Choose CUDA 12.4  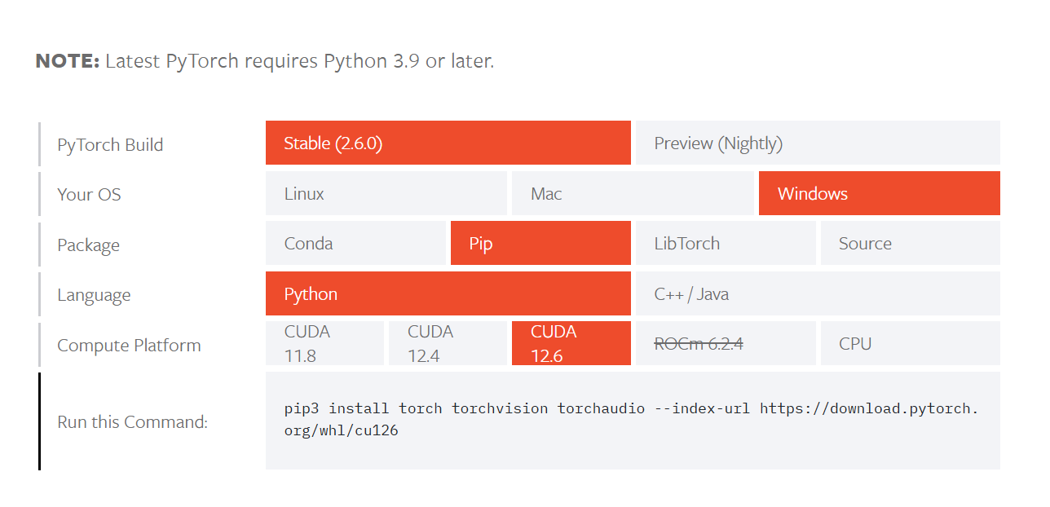point(448,342)
